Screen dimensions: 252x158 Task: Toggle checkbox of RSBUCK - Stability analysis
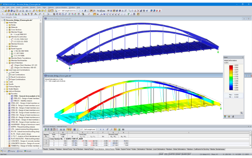point(12,101)
